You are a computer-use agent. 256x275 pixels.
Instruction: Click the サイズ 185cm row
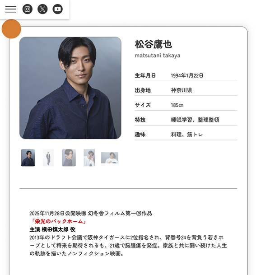pos(186,105)
